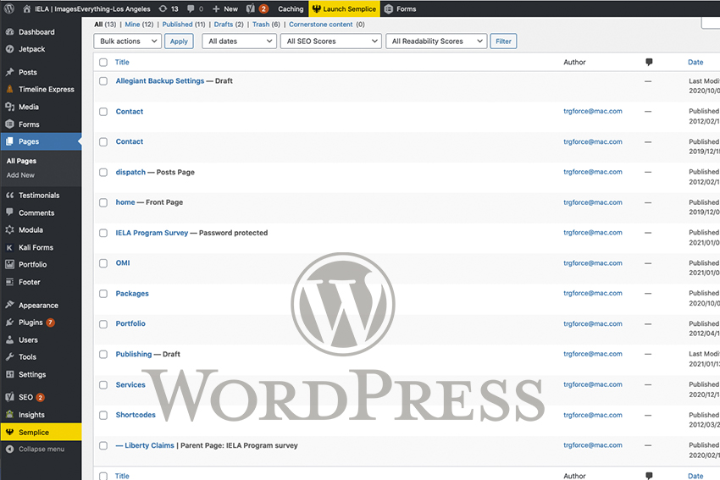Check the IELA Program Survey row

pyautogui.click(x=103, y=233)
